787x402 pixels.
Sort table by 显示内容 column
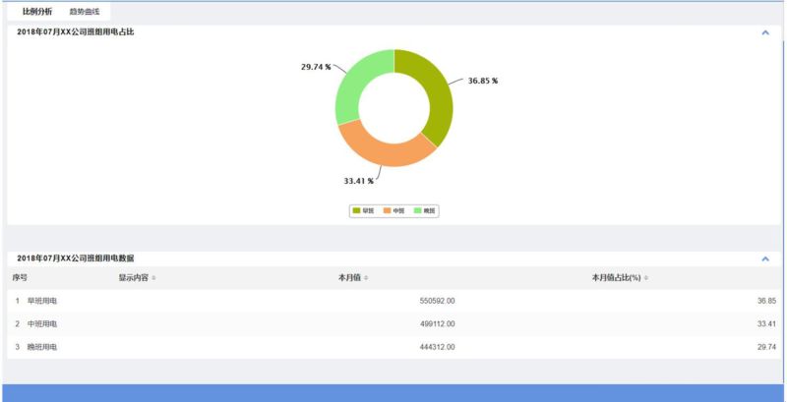[x=137, y=278]
